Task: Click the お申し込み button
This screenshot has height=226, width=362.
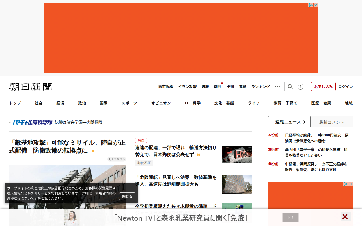Action: (323, 86)
